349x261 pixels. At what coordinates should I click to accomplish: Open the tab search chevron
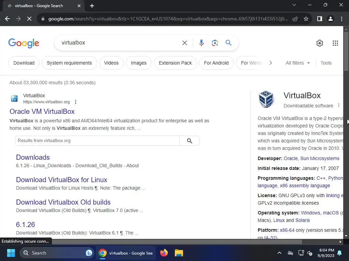(294, 5)
